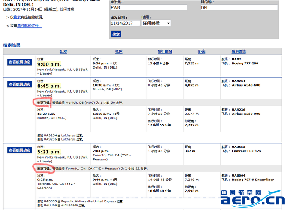The height and width of the screenshot is (210, 287).
Task: Select flight number UA82
Action: [236, 59]
